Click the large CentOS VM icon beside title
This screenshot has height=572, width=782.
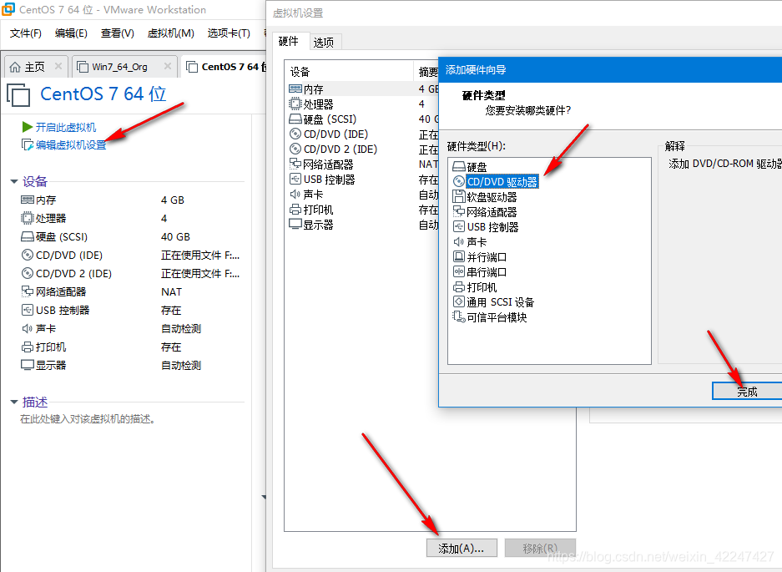[18, 95]
